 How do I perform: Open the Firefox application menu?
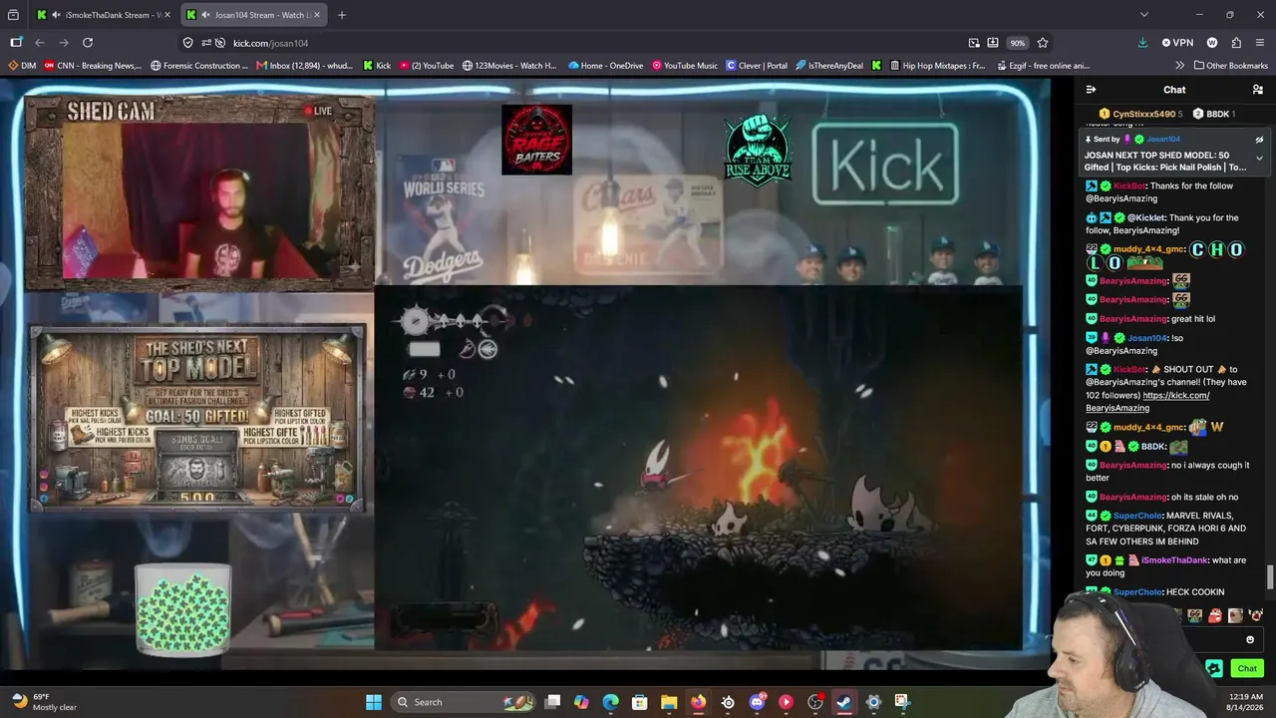[1260, 43]
